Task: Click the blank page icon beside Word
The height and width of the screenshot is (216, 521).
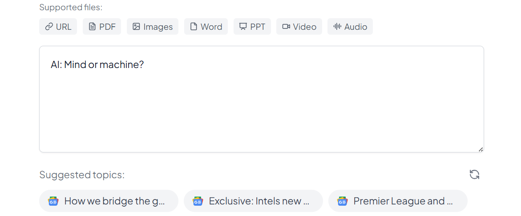Action: tap(194, 27)
